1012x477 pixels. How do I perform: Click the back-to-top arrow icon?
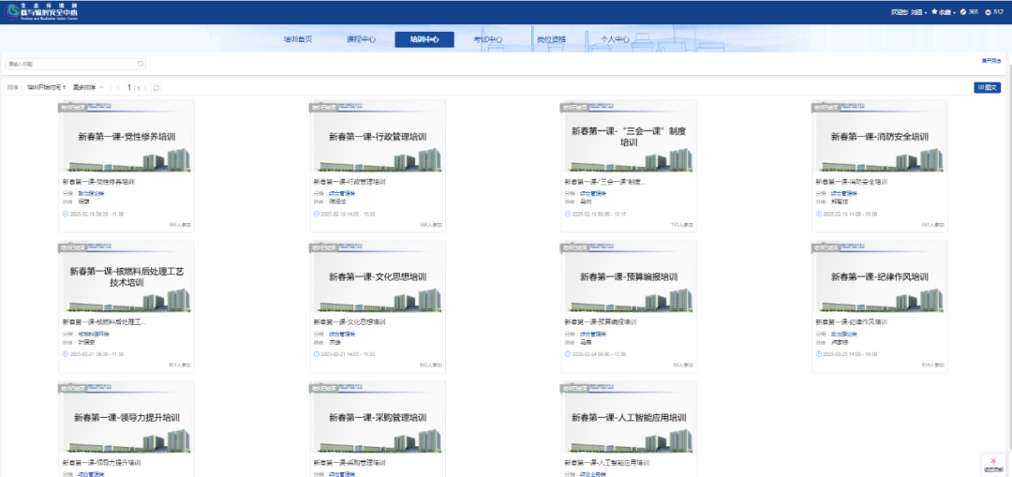click(x=992, y=460)
